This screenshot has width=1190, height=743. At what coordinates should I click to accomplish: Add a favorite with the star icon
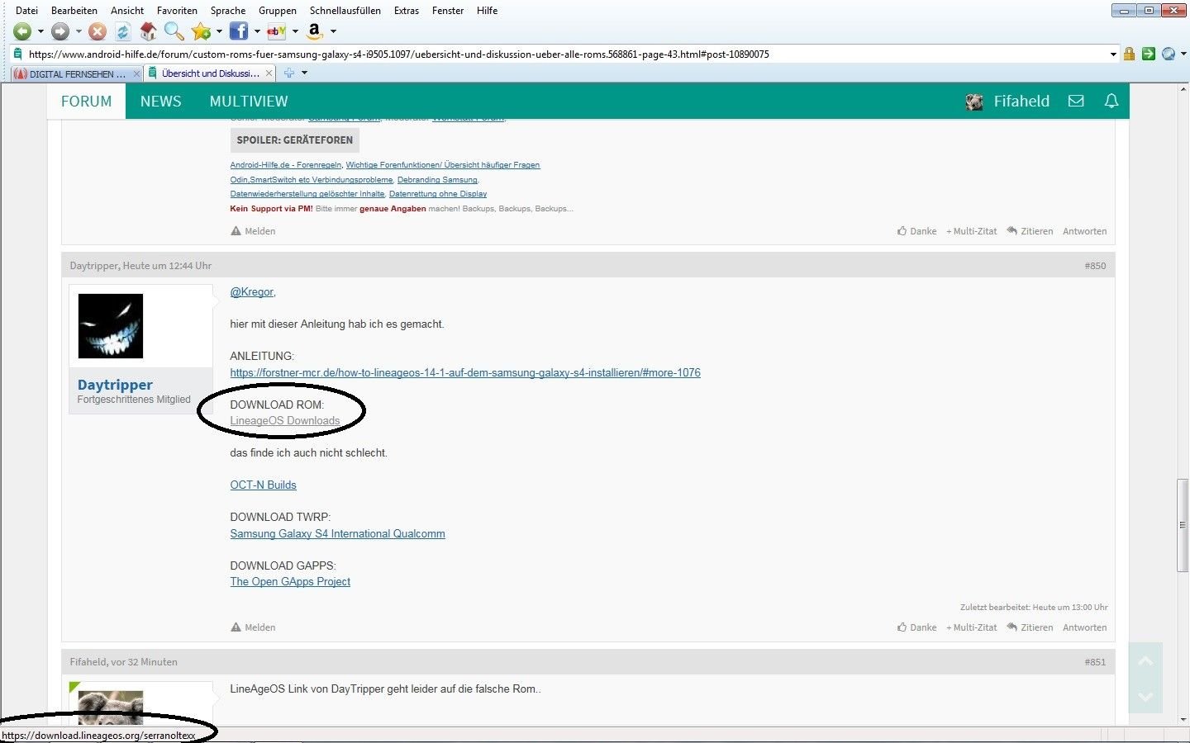tap(201, 31)
